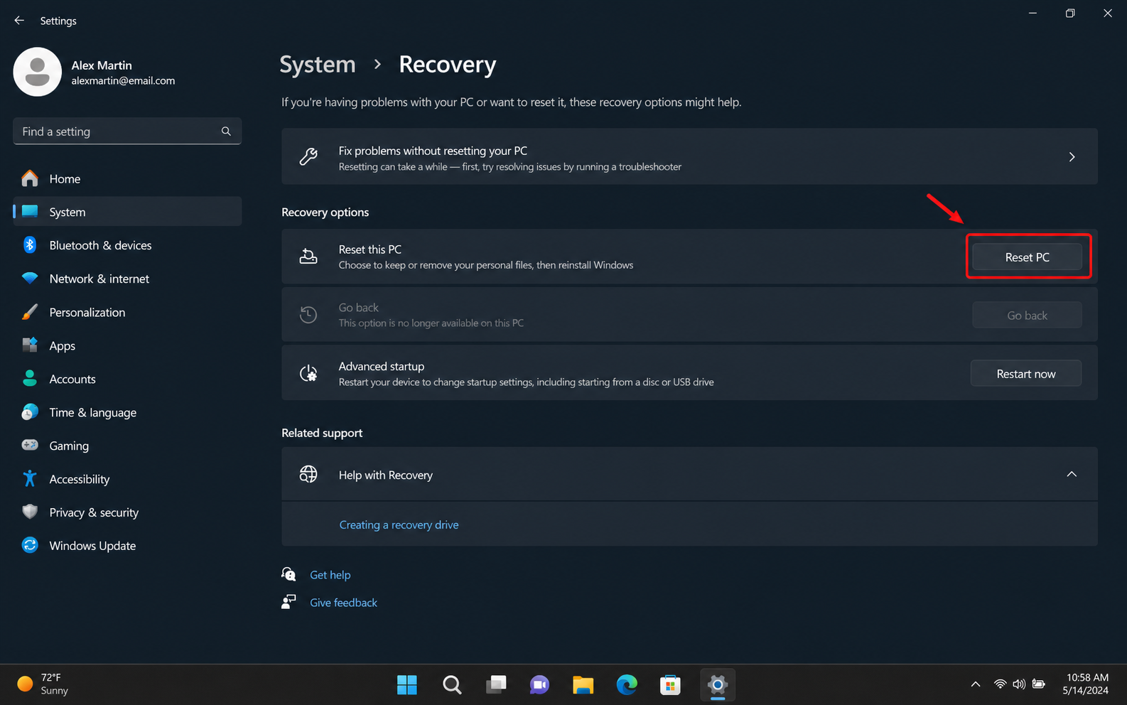Click the Alex Martin profile avatar
The width and height of the screenshot is (1127, 705).
[x=38, y=72]
